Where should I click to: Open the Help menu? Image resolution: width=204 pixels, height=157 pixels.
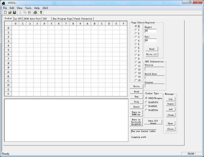tap(37, 8)
